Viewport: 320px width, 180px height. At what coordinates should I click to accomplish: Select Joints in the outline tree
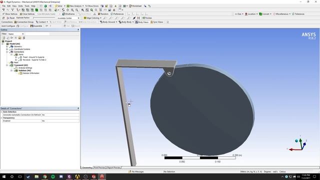click(21, 54)
